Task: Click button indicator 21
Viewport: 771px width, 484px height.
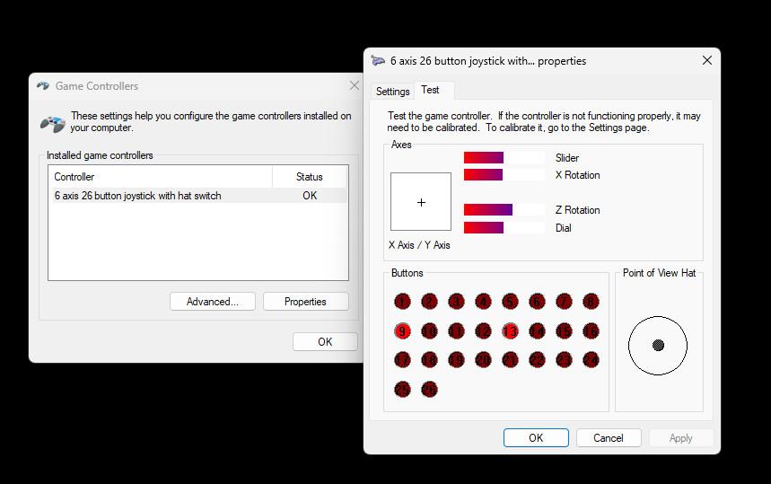Action: click(510, 360)
